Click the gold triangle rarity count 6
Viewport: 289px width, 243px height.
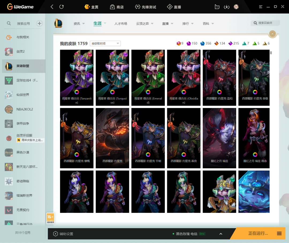(266, 43)
